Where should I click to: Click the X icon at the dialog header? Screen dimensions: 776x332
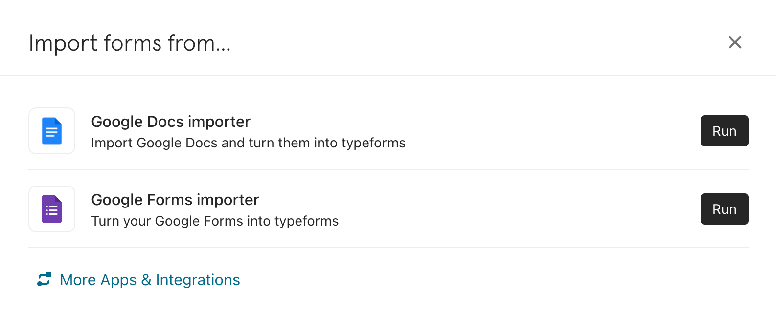[x=735, y=42]
